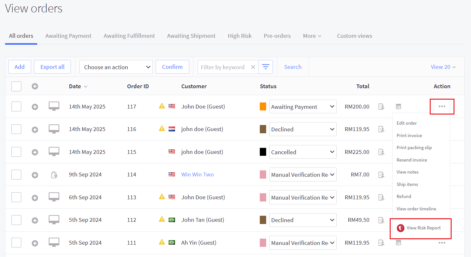Open status dropdown for order 117
Viewport: 471px width, 257px height.
(303, 107)
